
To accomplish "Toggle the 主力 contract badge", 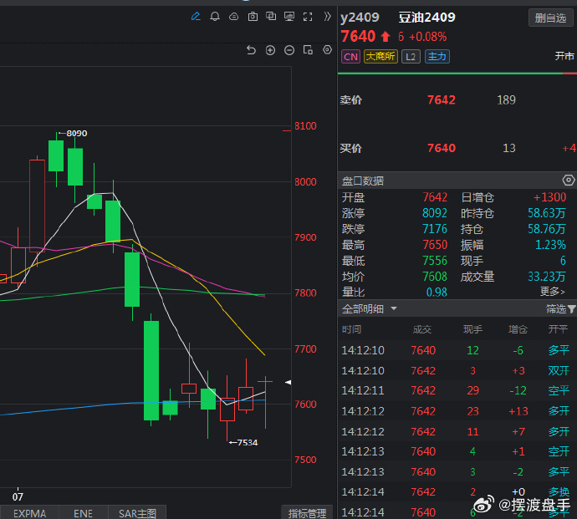I will pos(437,57).
